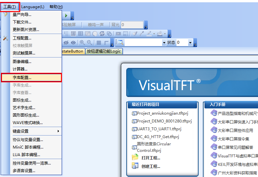Switch to 按钮逻辑功能Logic tab
Viewport: 258px width, 177px height.
(104, 51)
